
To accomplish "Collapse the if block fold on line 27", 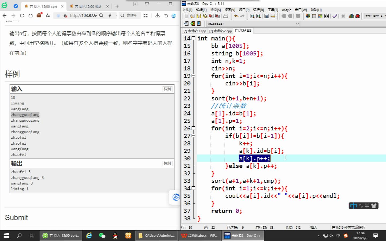I will pyautogui.click(x=193, y=136).
